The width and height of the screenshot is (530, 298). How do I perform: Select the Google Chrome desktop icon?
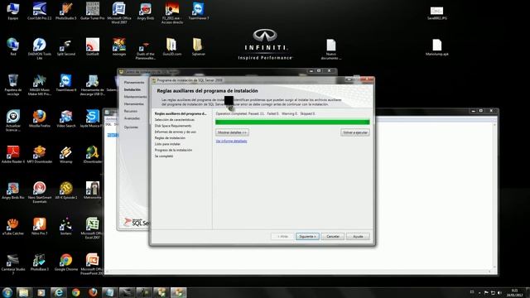(x=66, y=262)
